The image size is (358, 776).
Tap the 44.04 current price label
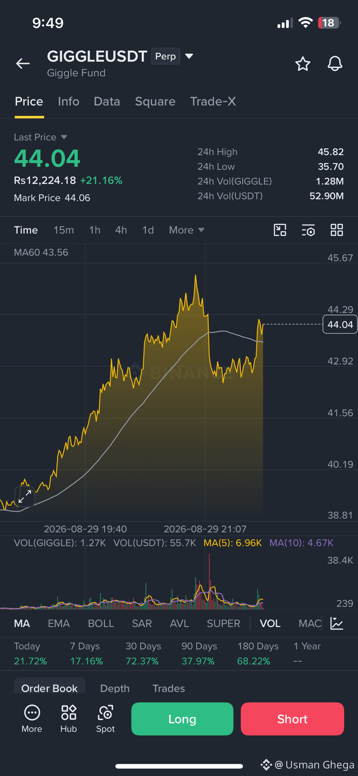point(340,325)
